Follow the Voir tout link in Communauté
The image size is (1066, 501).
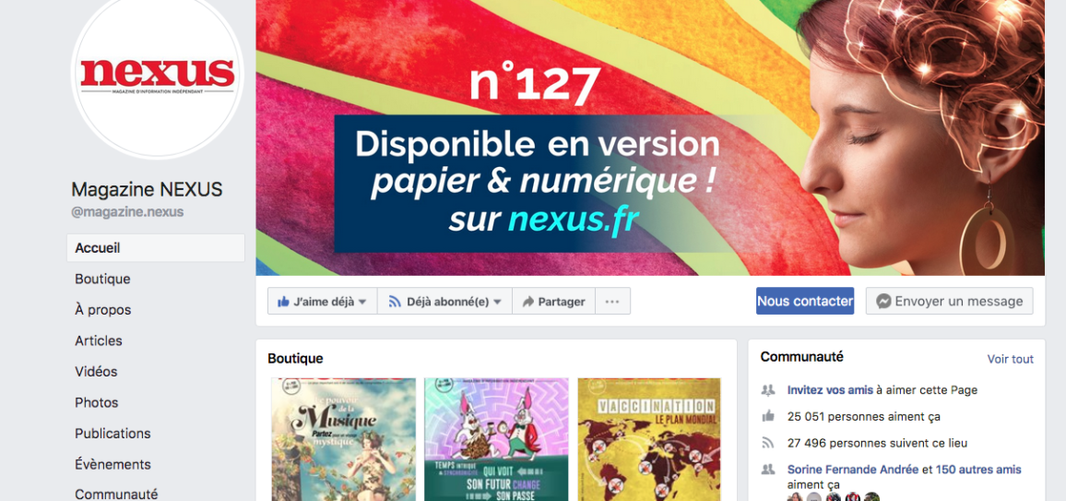1011,359
